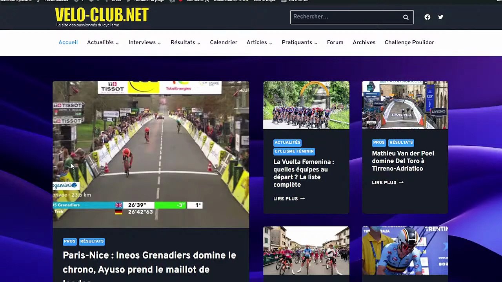Open the Archives page
502x282 pixels.
pyautogui.click(x=364, y=42)
